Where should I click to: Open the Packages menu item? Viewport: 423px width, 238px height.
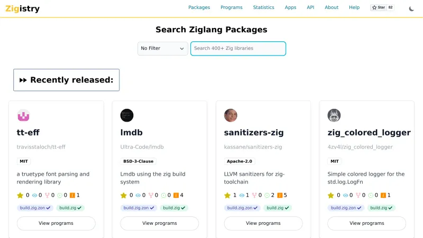tap(199, 7)
